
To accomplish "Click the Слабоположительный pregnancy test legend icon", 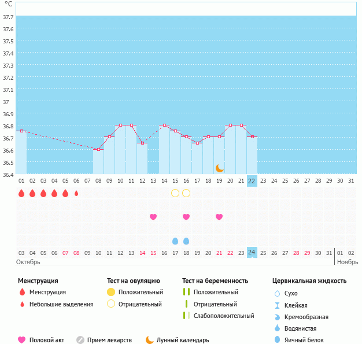I will tap(186, 316).
